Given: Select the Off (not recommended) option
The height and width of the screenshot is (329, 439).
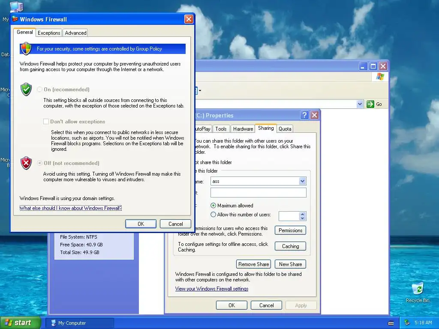Looking at the screenshot, I should (x=40, y=163).
